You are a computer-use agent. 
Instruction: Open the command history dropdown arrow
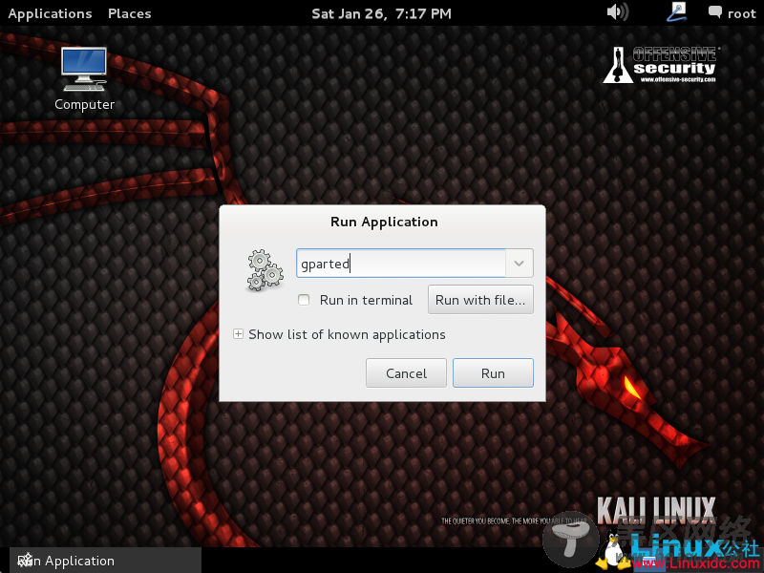tap(519, 264)
